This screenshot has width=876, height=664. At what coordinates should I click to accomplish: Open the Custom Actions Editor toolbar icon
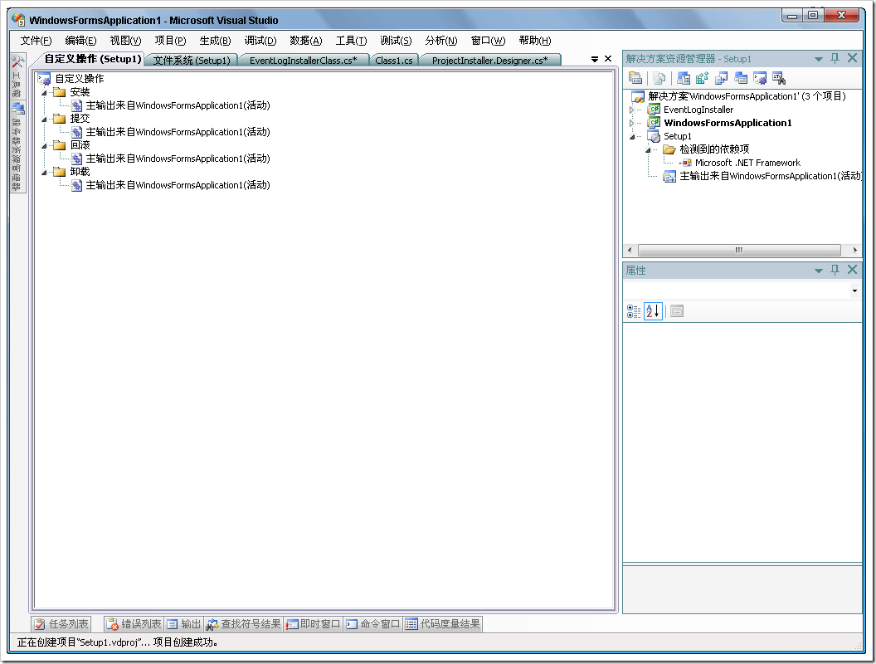coord(760,78)
